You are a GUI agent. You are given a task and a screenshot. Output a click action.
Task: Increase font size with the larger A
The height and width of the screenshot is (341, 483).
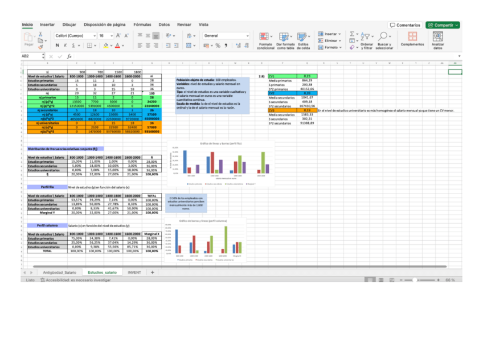[x=118, y=36]
